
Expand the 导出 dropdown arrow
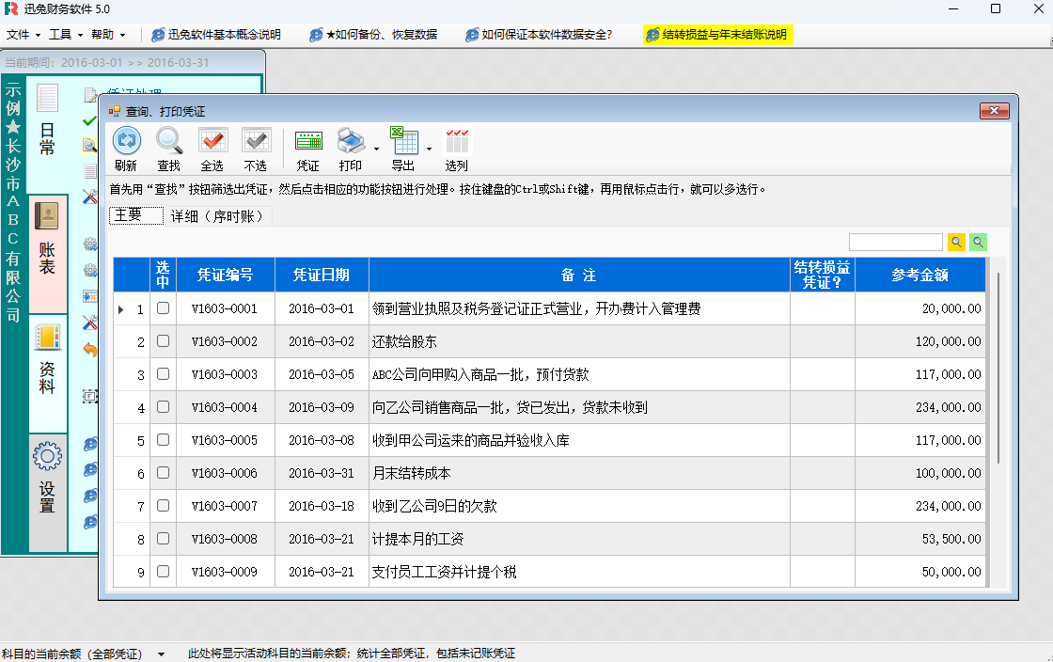(x=429, y=149)
